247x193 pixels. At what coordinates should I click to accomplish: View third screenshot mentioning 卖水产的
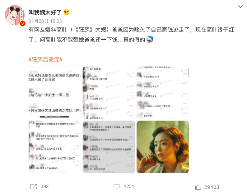(x=163, y=93)
